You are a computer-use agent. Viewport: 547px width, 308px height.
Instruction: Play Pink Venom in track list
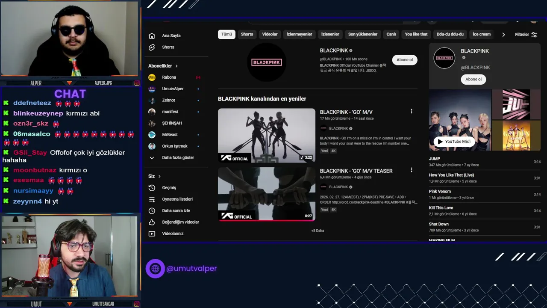click(x=485, y=194)
